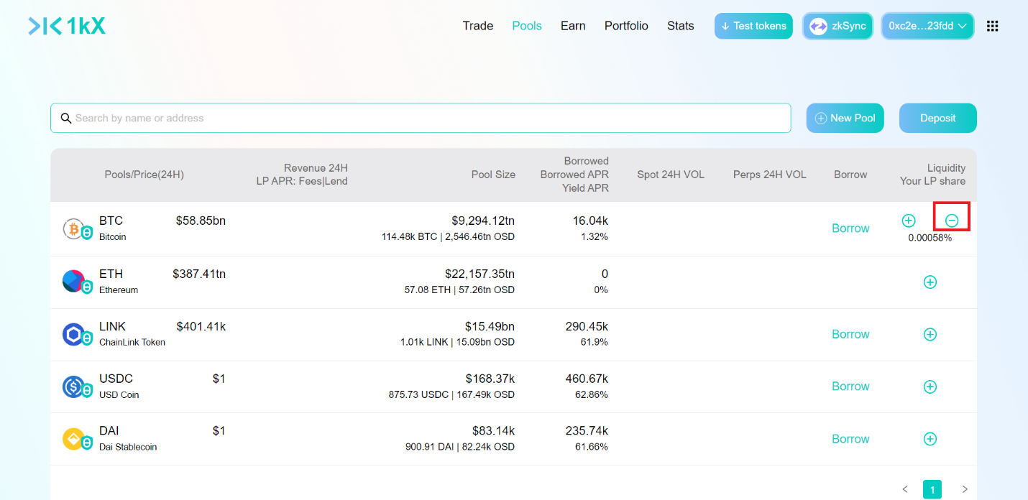The height and width of the screenshot is (500, 1028).
Task: Add liquidity to the ETH pool
Action: [930, 282]
